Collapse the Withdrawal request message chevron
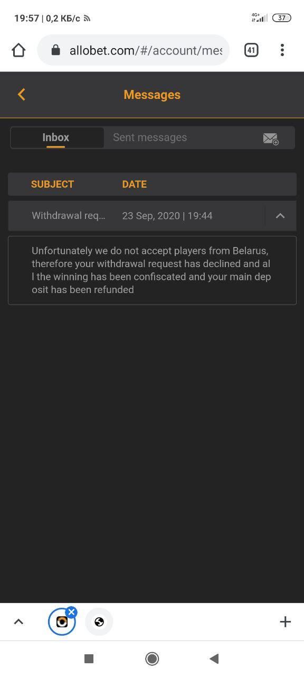This screenshot has height=677, width=304. (x=280, y=216)
